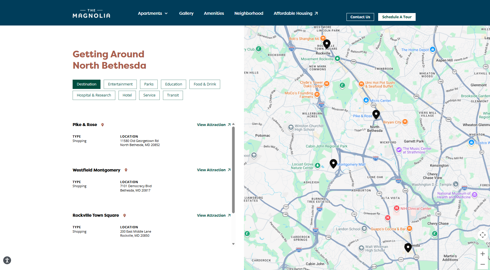Click Clyde's Tower Oaks Lodge map pin
The image size is (490, 270).
tap(327, 84)
